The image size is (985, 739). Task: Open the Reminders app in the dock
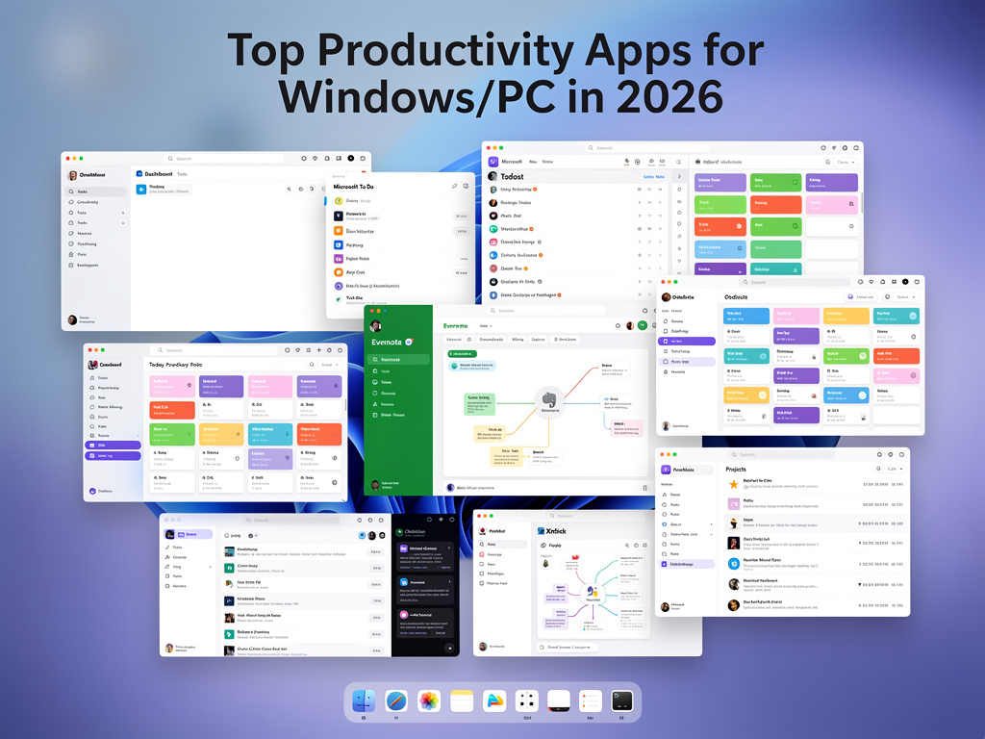(591, 701)
